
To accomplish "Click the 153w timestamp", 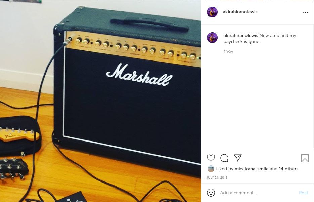I will [x=228, y=52].
